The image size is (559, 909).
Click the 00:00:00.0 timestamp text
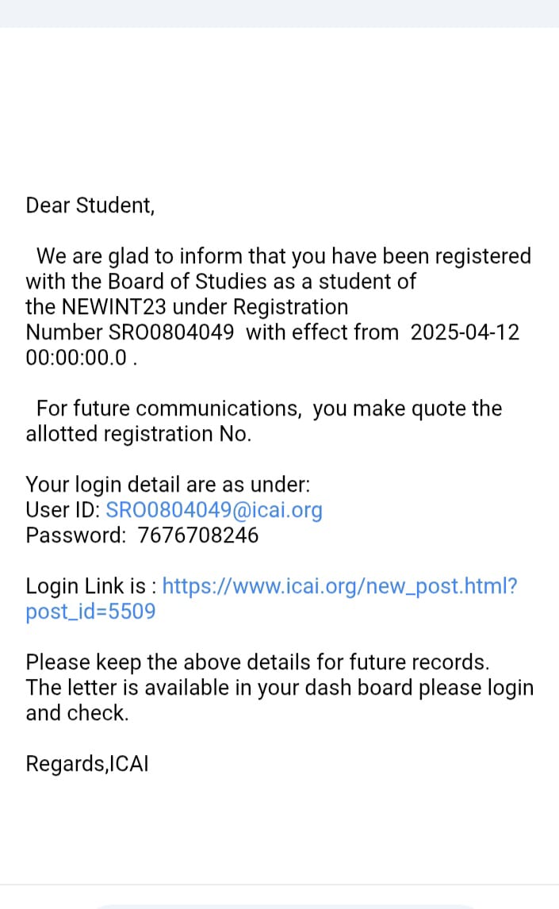click(76, 358)
